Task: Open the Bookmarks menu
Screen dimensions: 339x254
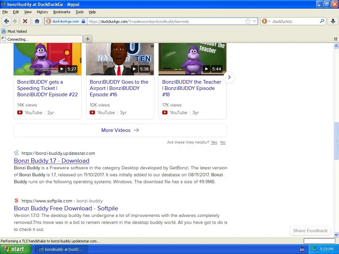Action: click(x=62, y=12)
